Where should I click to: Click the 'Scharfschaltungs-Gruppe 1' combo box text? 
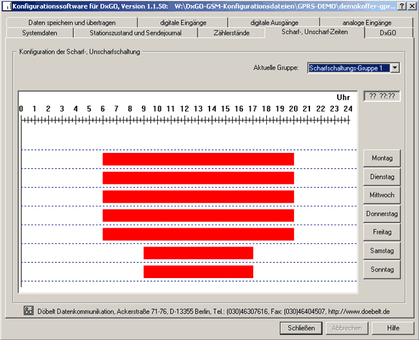(x=349, y=68)
